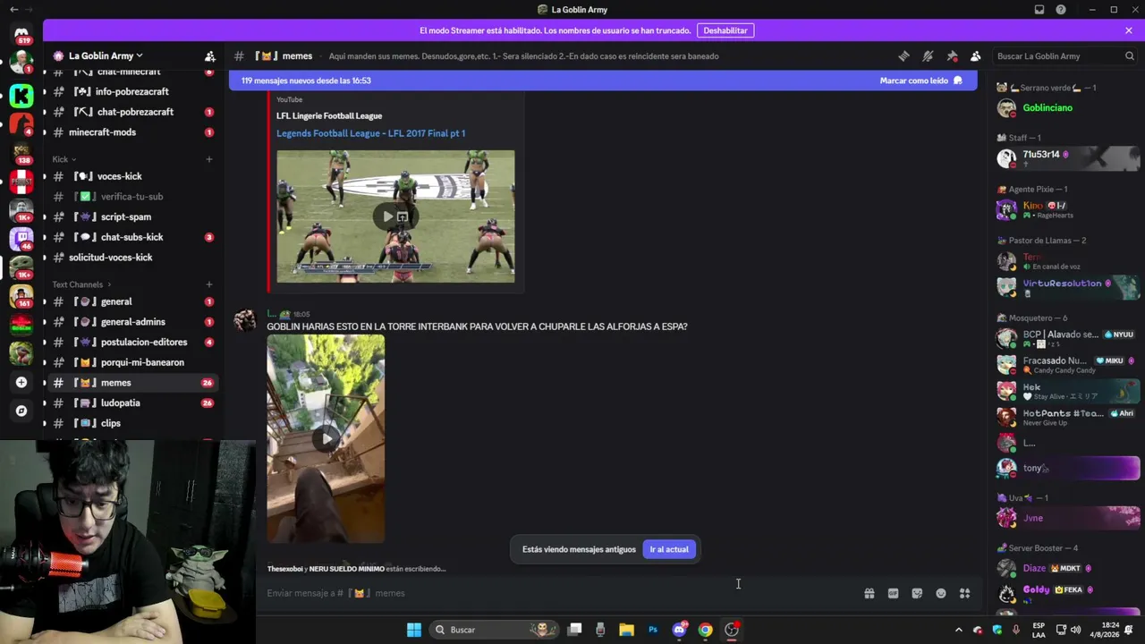Switch to general channel
The width and height of the screenshot is (1145, 644).
click(x=131, y=301)
